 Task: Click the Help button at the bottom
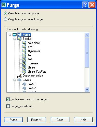(83, 120)
